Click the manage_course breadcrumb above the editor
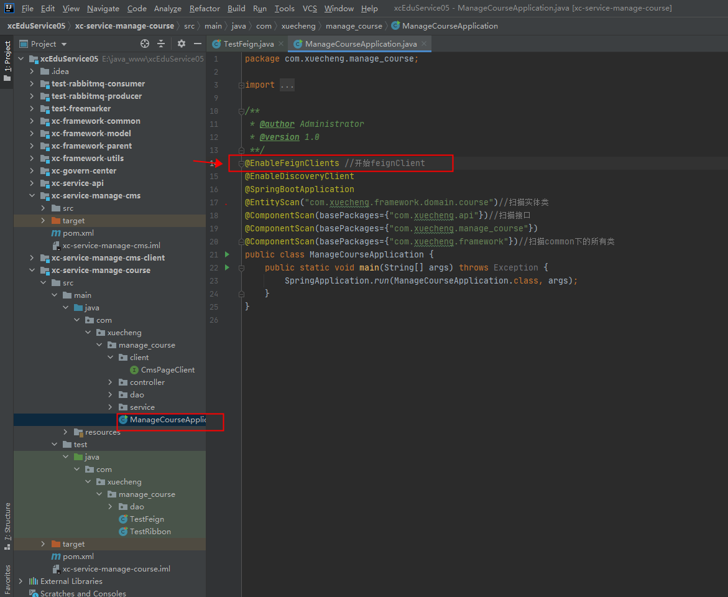 tap(354, 26)
